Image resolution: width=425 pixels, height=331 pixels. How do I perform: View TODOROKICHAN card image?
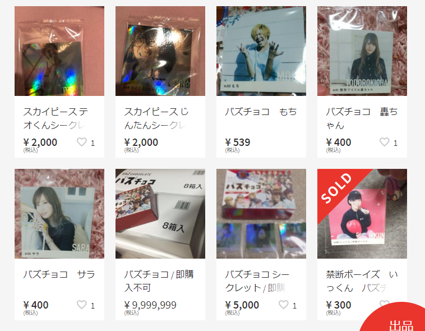pyautogui.click(x=362, y=51)
